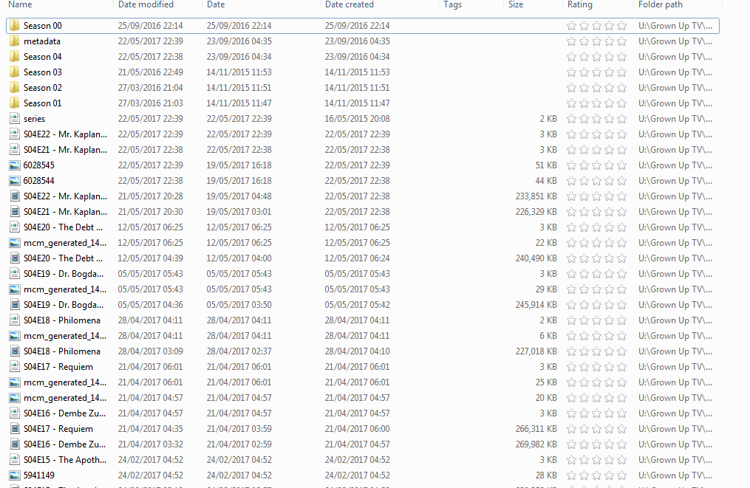
Task: Click metadata created date 23/09/2016 04:35
Action: point(358,41)
